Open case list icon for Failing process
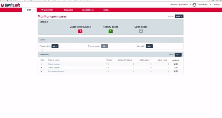The height and width of the screenshot is (118, 222). (177, 64)
